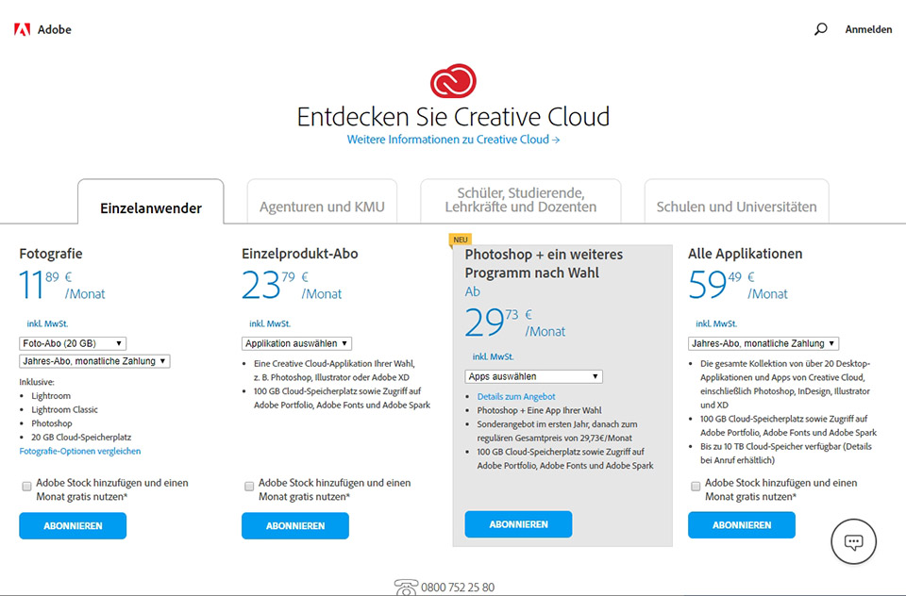The image size is (906, 596).
Task: Click Anmelden to sign in
Action: [867, 29]
